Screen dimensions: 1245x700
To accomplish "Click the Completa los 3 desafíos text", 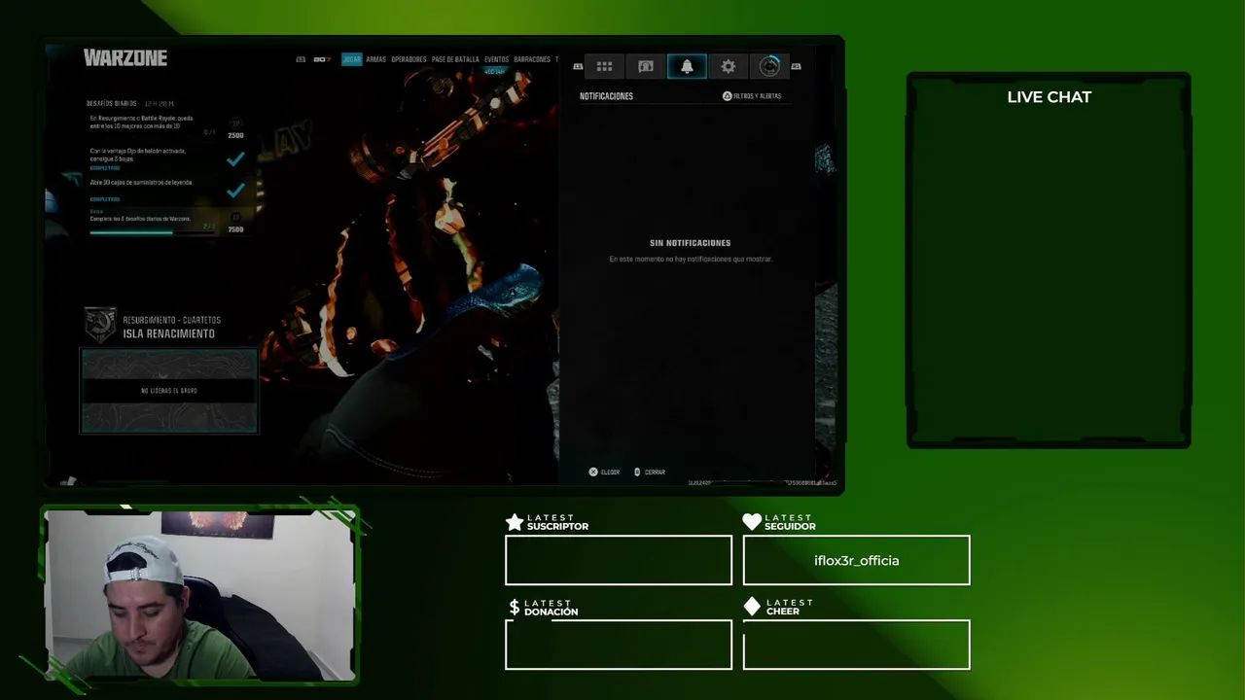I will [x=140, y=219].
